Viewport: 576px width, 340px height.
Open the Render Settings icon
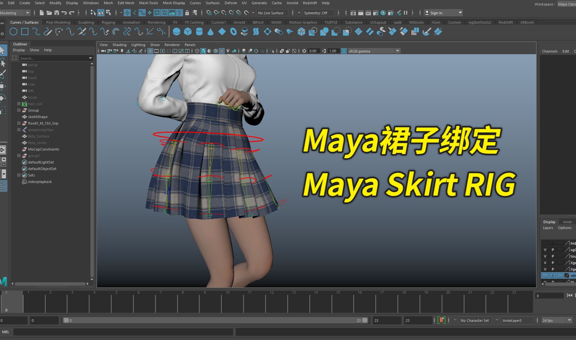tap(376, 13)
